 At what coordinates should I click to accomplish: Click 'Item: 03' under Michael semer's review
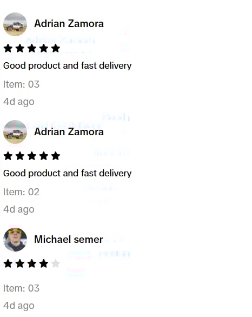click(x=21, y=288)
